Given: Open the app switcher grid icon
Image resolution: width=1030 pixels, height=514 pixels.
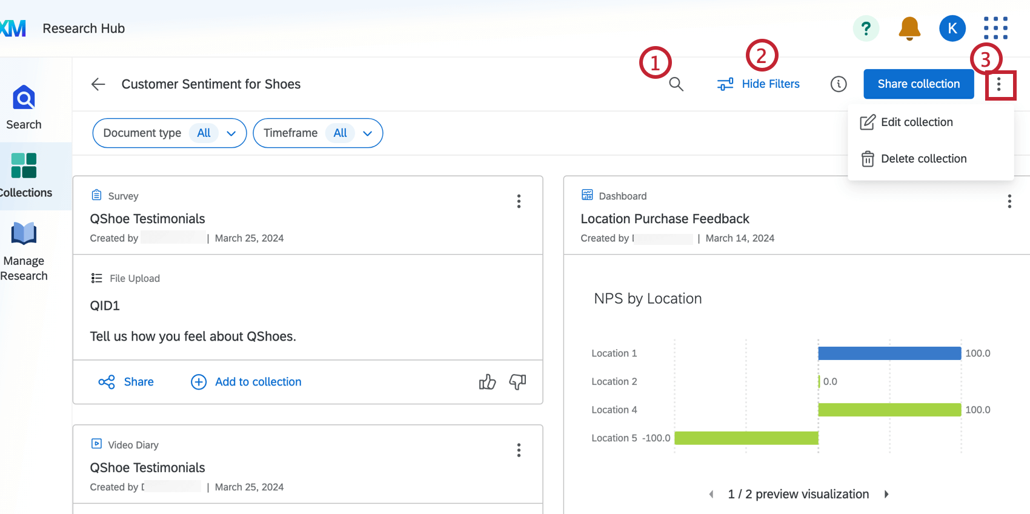Looking at the screenshot, I should click(995, 28).
